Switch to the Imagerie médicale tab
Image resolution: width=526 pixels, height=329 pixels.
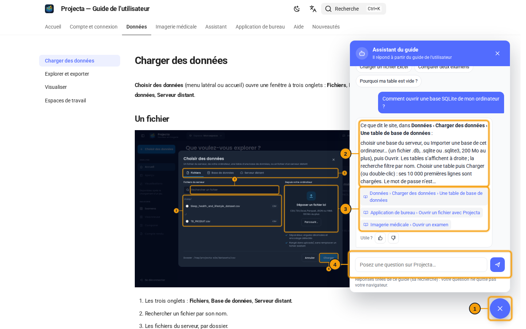coord(176,27)
